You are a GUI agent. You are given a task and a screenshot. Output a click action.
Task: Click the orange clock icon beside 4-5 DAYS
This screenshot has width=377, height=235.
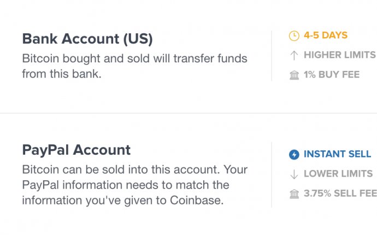(x=294, y=36)
